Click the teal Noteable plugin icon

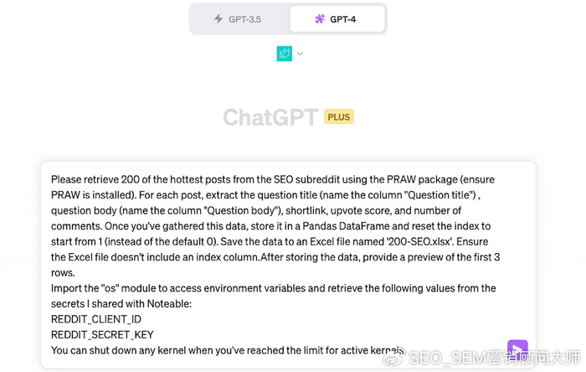pyautogui.click(x=285, y=54)
